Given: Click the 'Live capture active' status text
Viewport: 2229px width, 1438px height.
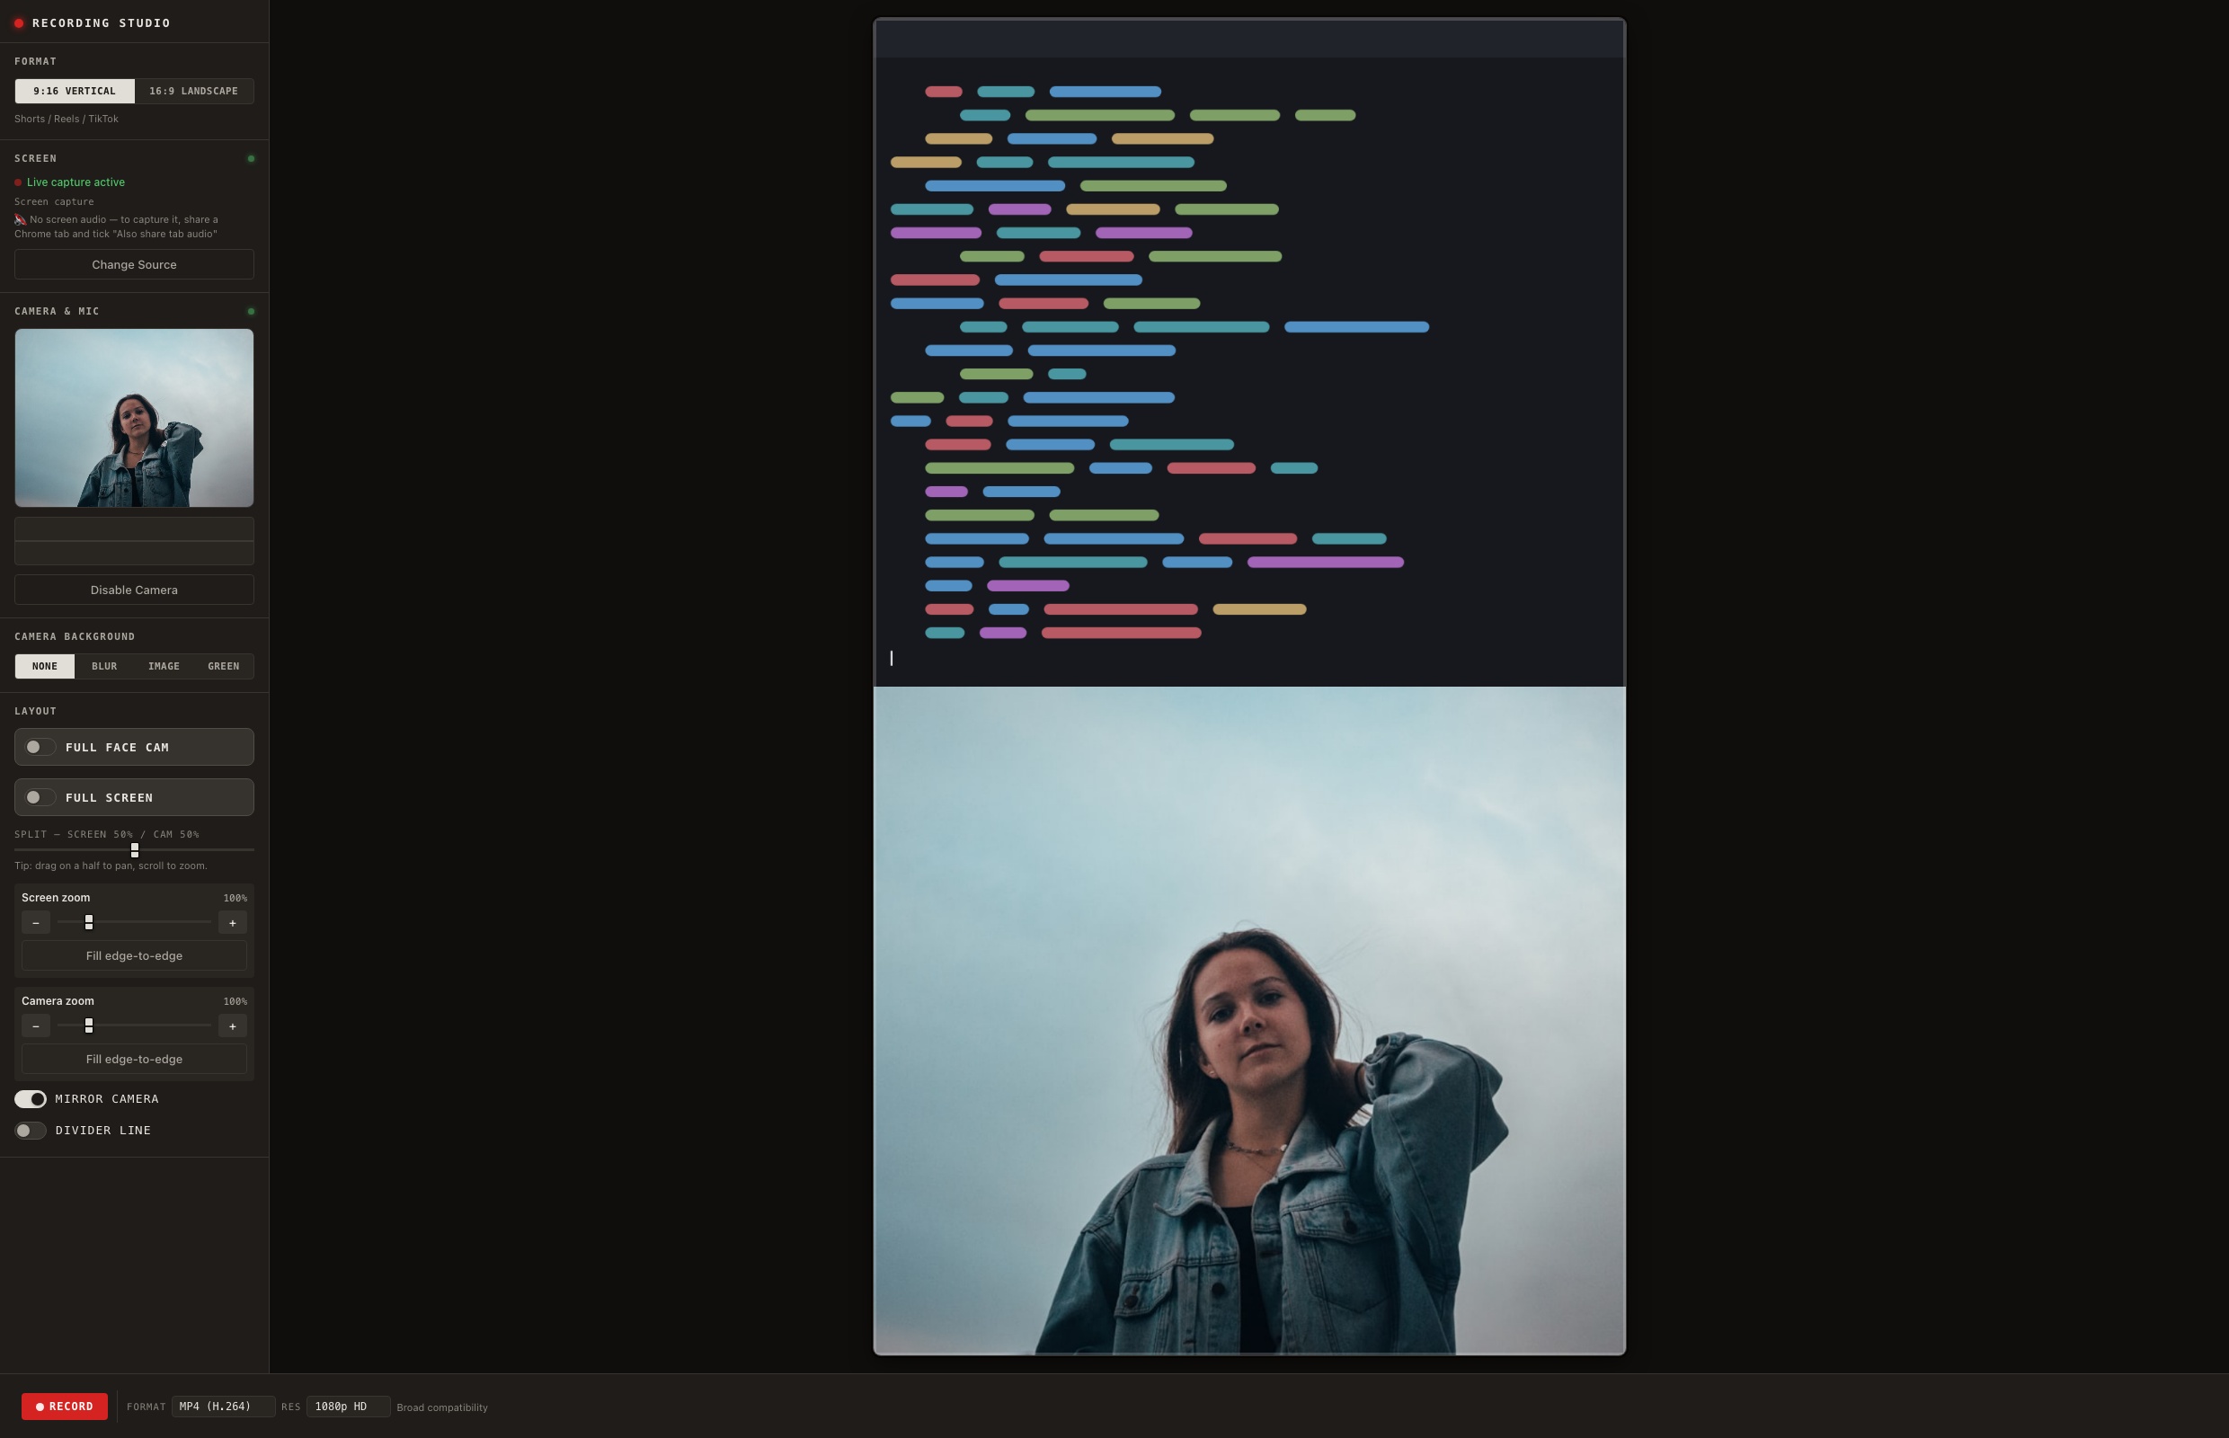Looking at the screenshot, I should click(x=75, y=182).
